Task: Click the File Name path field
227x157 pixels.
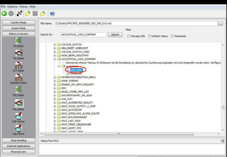Action: 137,24
